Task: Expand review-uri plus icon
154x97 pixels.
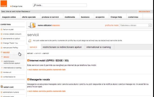Action: 1,72
